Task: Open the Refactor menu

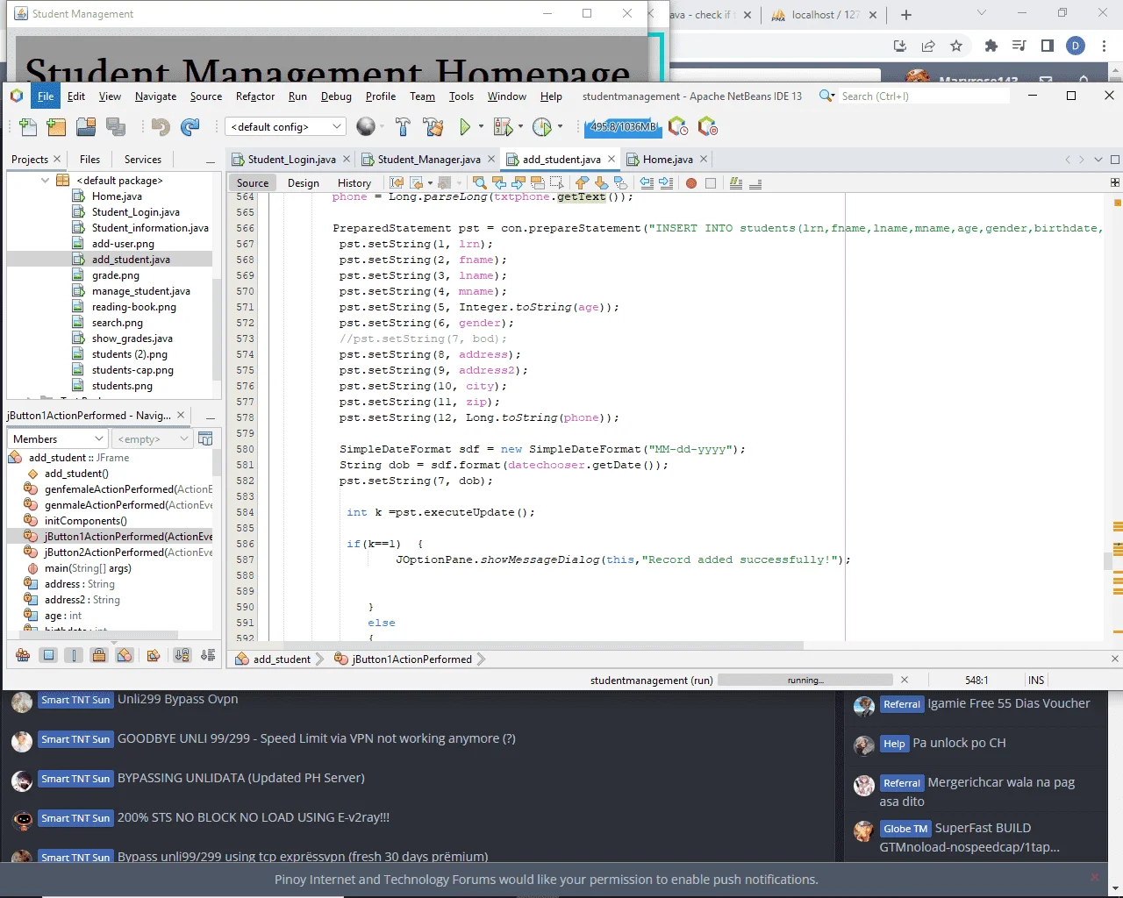Action: pyautogui.click(x=255, y=96)
